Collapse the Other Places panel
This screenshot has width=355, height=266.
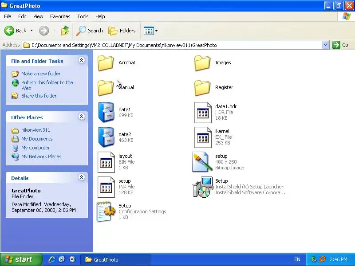coord(82,117)
